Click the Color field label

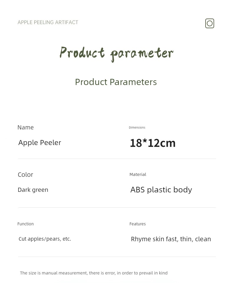tap(25, 174)
